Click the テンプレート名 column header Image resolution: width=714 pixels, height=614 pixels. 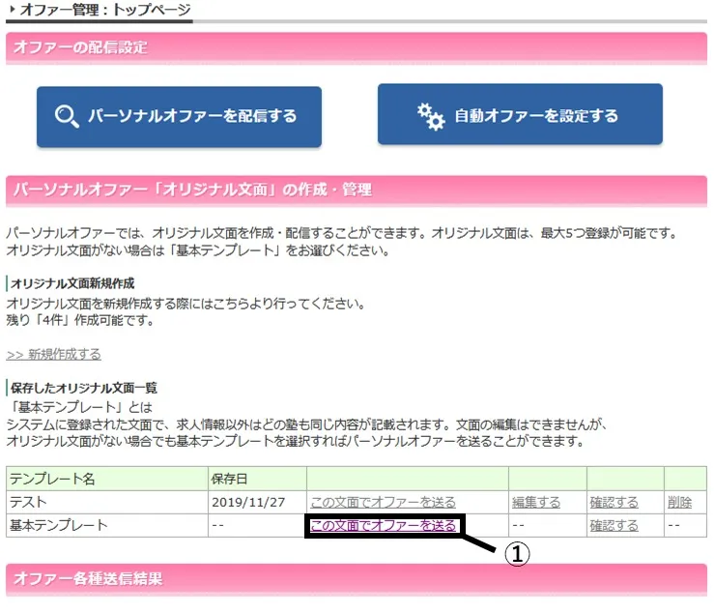click(106, 478)
